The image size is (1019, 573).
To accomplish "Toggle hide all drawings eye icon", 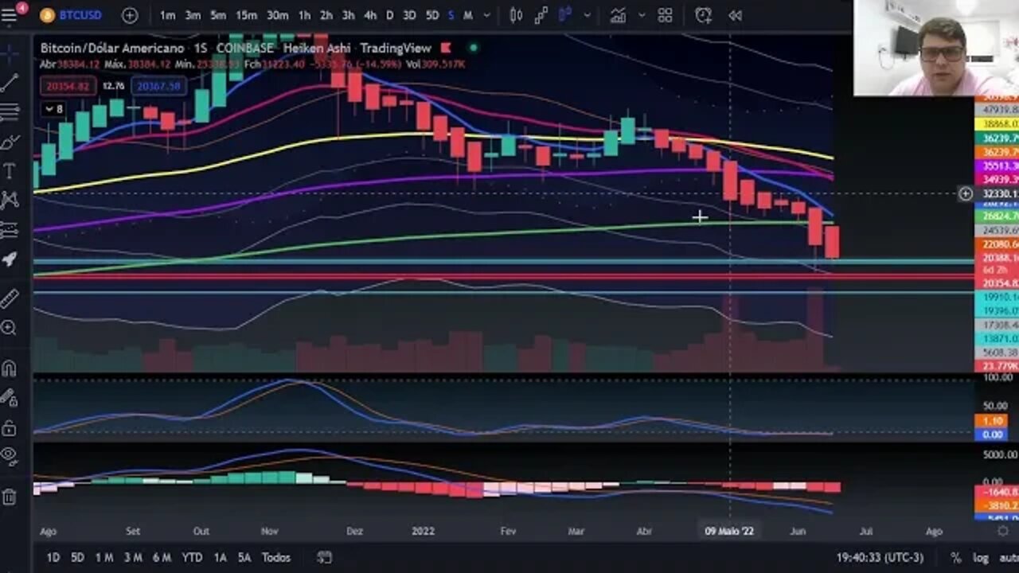I will click(x=10, y=456).
